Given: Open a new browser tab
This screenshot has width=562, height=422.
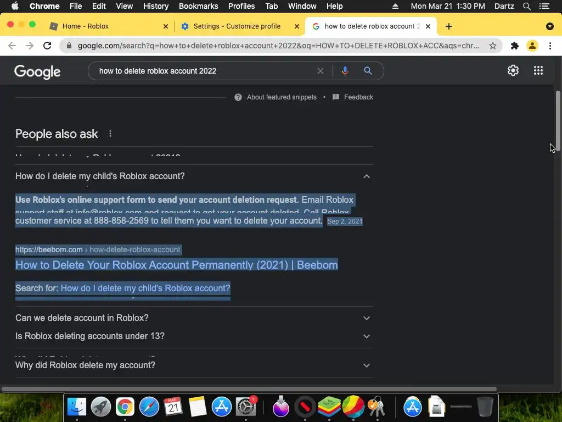Looking at the screenshot, I should (449, 26).
